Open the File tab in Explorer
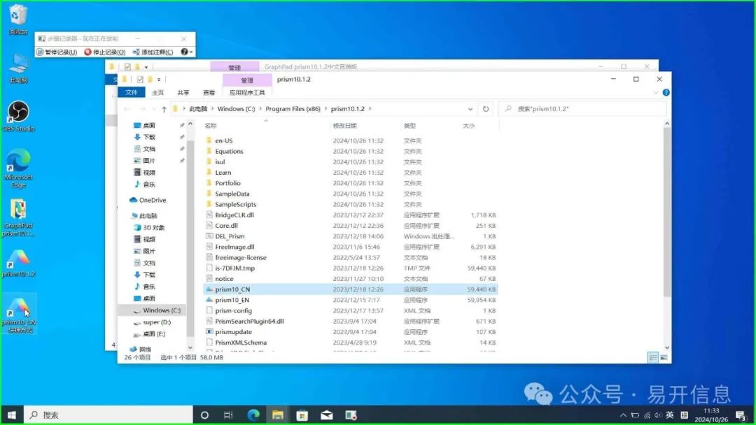756x425 pixels. click(131, 92)
